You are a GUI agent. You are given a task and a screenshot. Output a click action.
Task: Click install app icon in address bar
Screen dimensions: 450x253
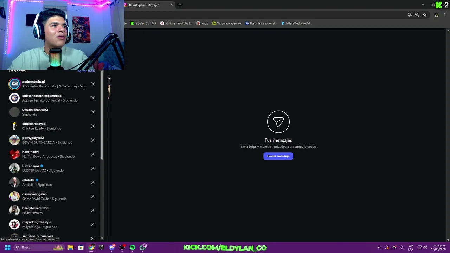(x=410, y=15)
